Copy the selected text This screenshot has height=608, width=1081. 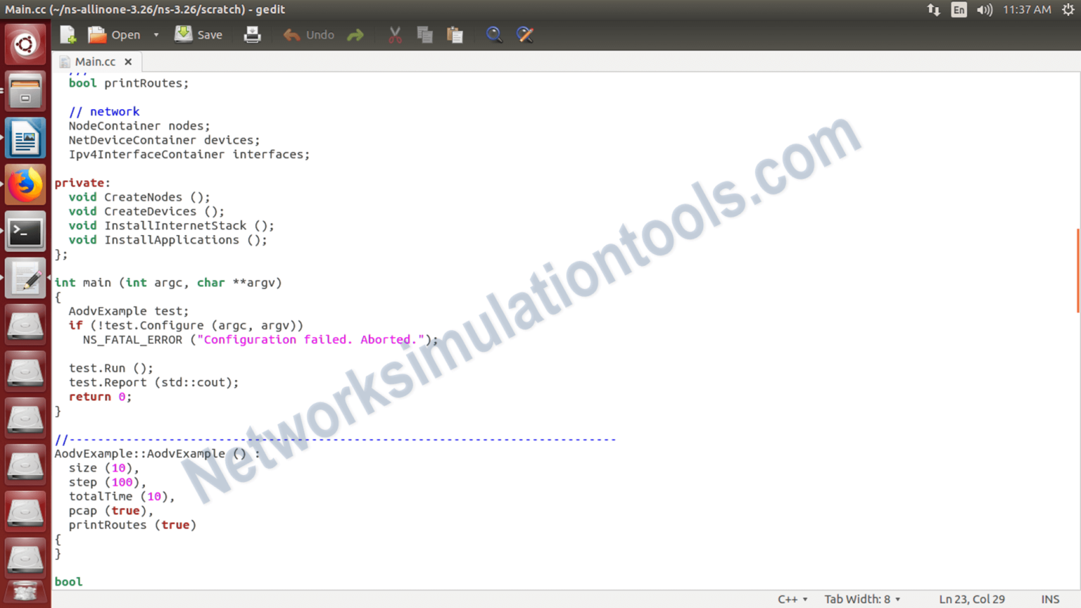coord(425,34)
